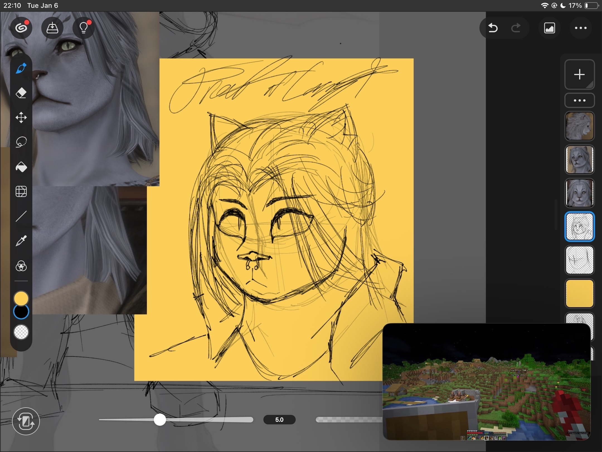The width and height of the screenshot is (602, 452).
Task: Open the Import tray icon
Action: (52, 28)
